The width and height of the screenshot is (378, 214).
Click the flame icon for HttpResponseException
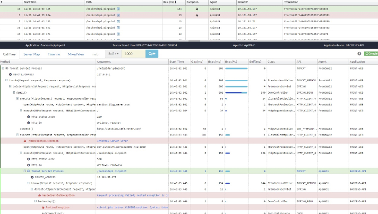25,141
